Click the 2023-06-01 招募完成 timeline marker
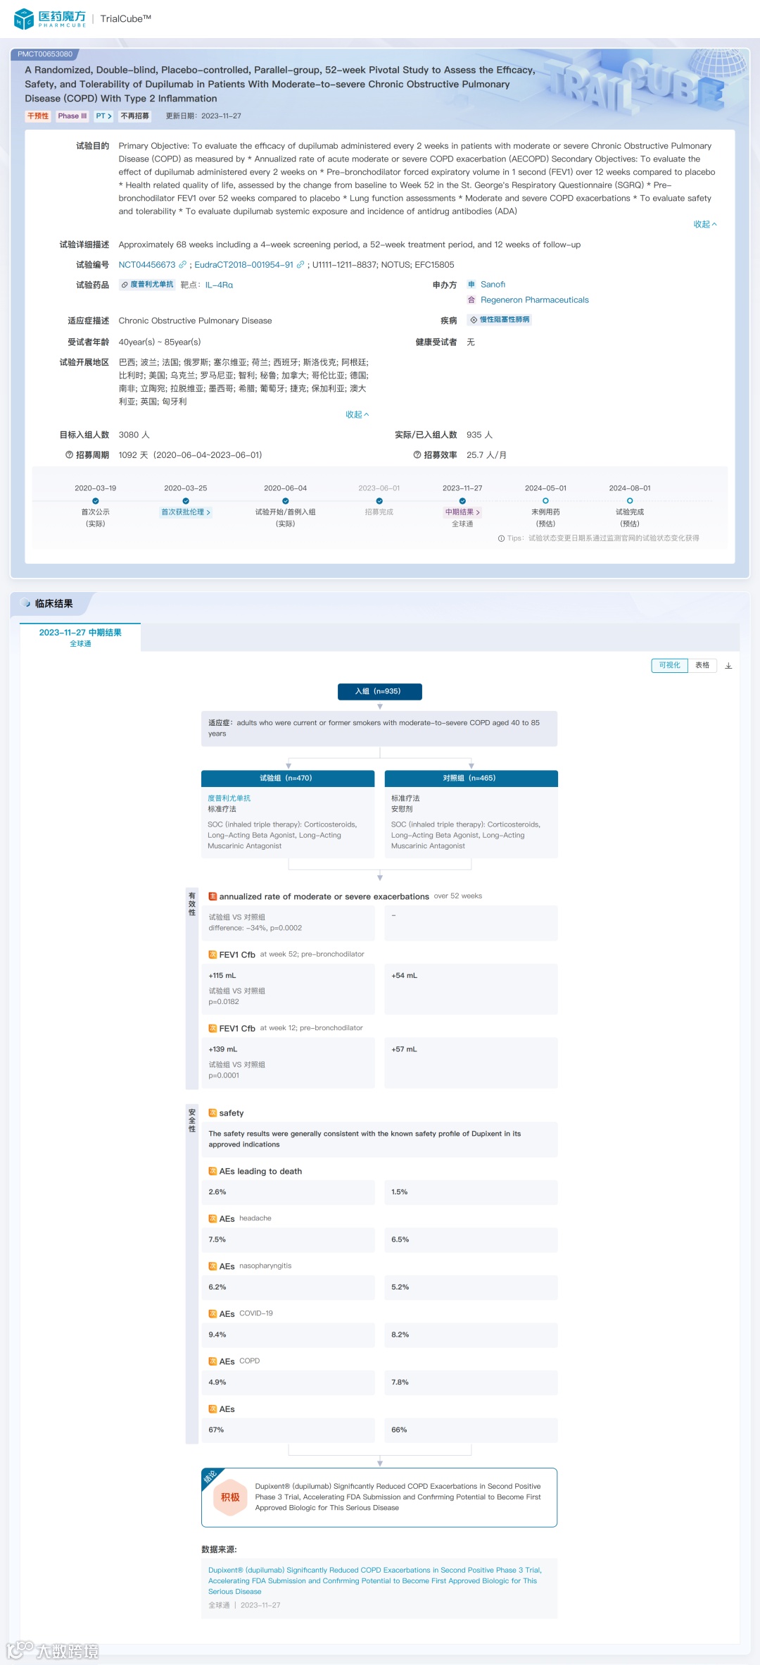The image size is (760, 1665). [379, 501]
